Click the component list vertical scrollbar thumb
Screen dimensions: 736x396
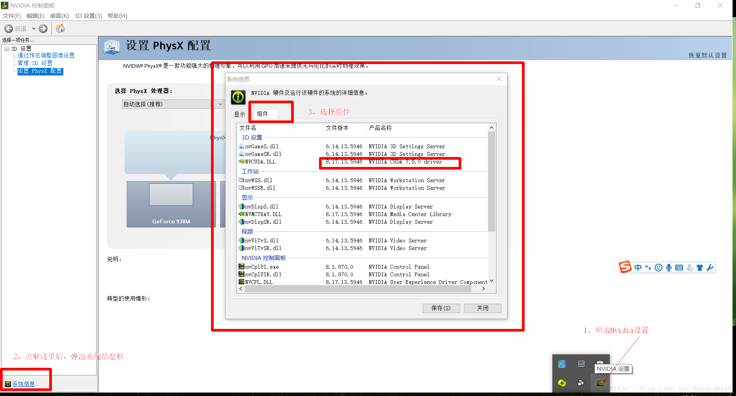491,181
